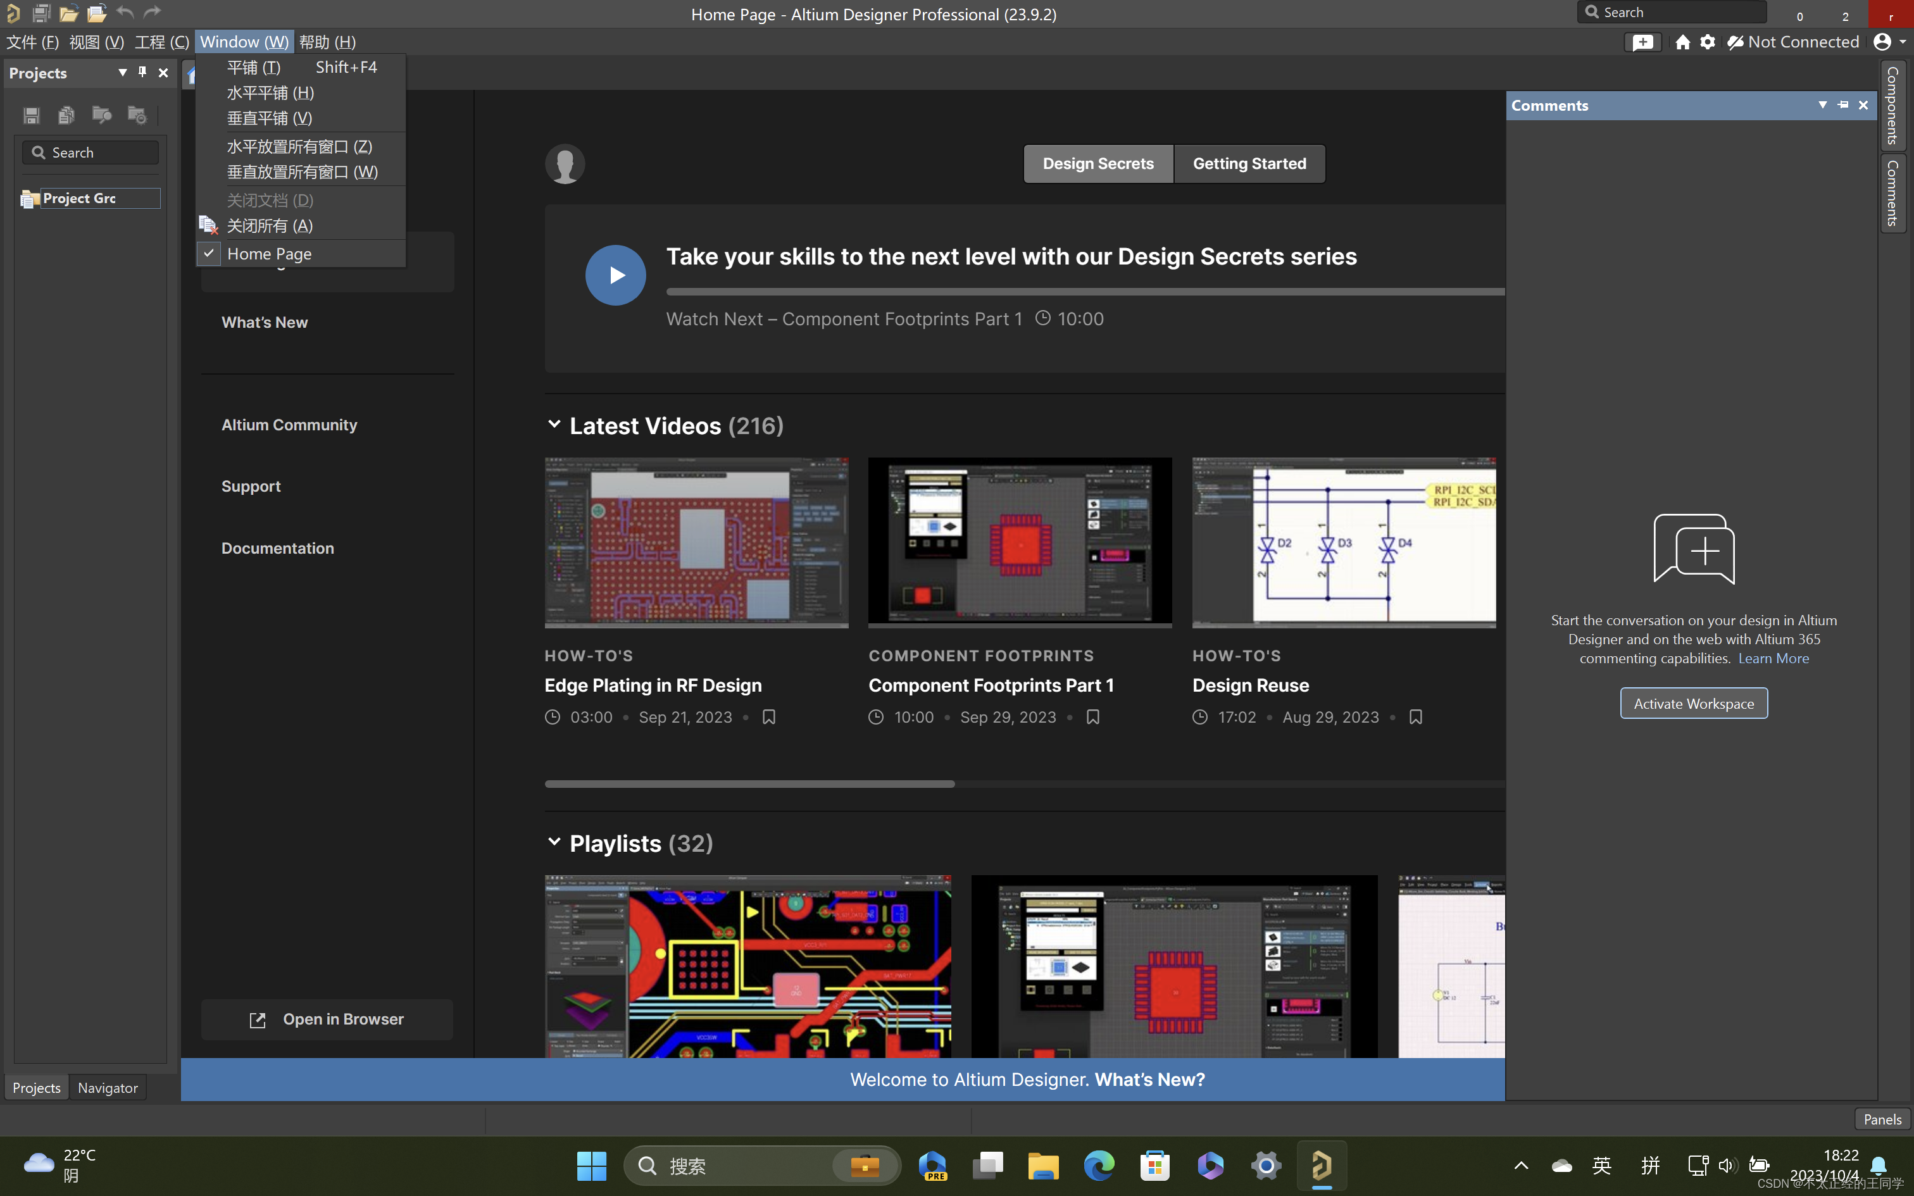The height and width of the screenshot is (1196, 1914).
Task: Open the 工程 (C) menu
Action: [161, 42]
